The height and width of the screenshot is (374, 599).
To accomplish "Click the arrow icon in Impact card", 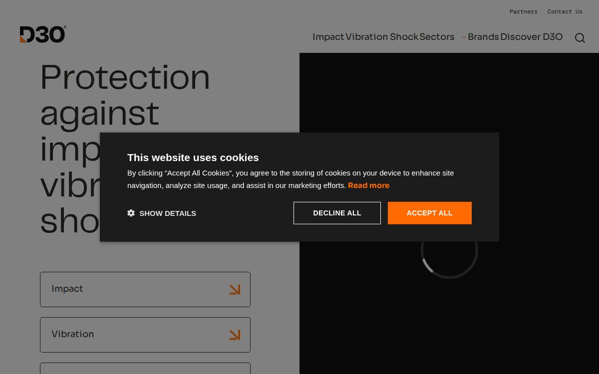I will tap(235, 290).
